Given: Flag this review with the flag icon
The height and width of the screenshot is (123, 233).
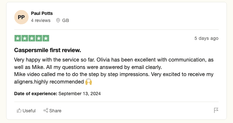Looking at the screenshot, I should pos(216,110).
